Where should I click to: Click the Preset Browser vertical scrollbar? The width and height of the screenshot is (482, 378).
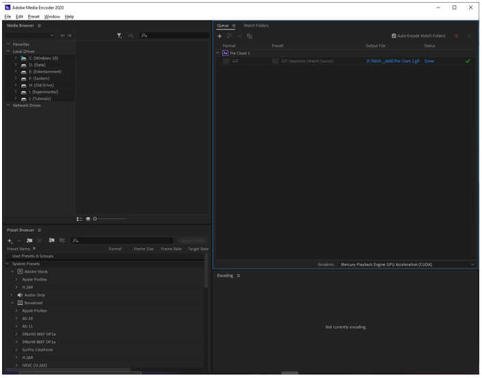click(206, 271)
